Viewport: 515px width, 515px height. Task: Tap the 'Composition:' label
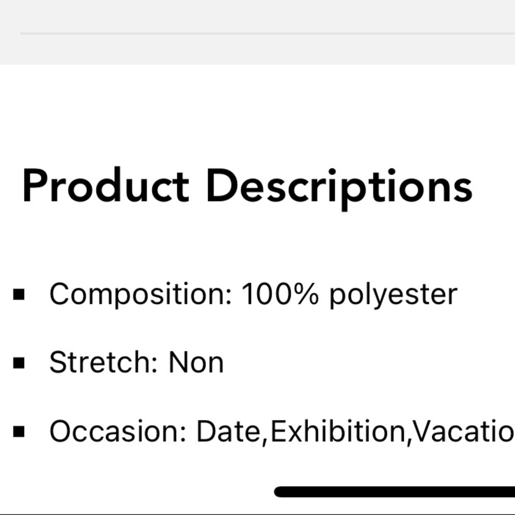tap(141, 295)
